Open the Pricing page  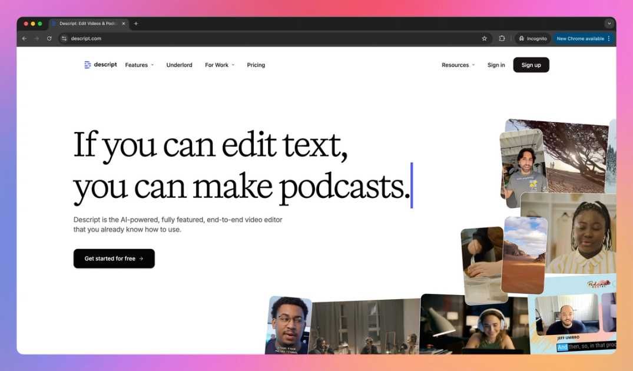pos(256,65)
